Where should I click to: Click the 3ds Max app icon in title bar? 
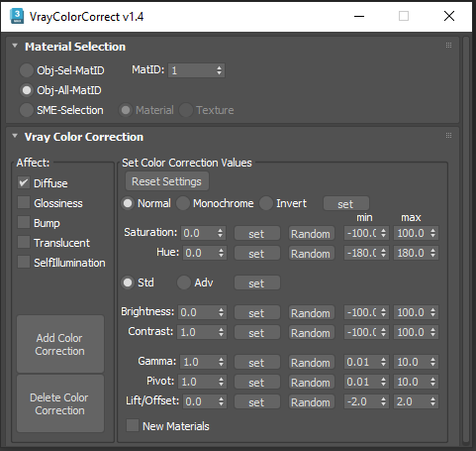(17, 16)
